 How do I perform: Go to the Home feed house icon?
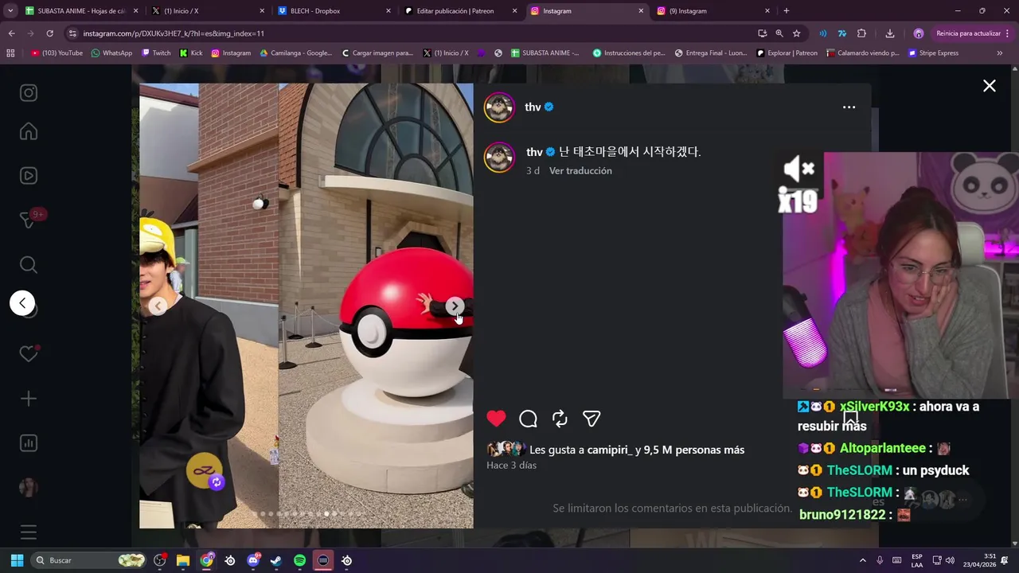click(29, 131)
